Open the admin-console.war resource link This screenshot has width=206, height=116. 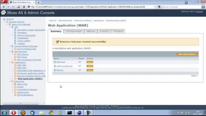point(64,66)
